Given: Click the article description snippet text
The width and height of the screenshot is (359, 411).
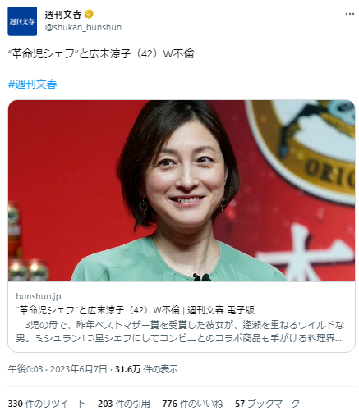Looking at the screenshot, I should pyautogui.click(x=180, y=331).
